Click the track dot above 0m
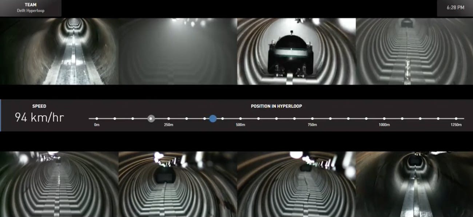473x217 pixels. (x=96, y=118)
